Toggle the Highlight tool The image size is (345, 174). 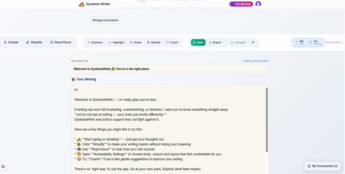(116, 42)
